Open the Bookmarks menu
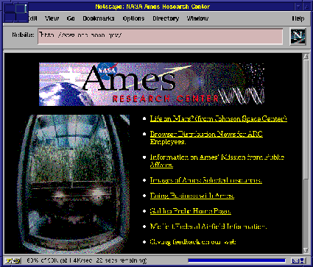This screenshot has height=267, width=313. click(99, 18)
